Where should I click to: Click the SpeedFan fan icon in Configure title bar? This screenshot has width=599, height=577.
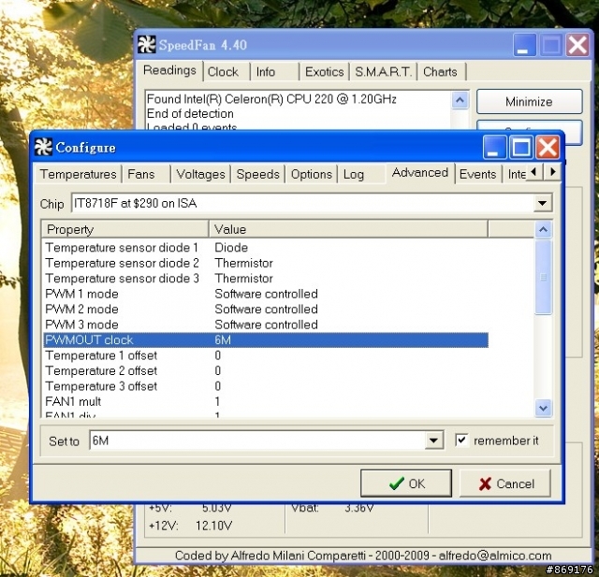click(43, 148)
